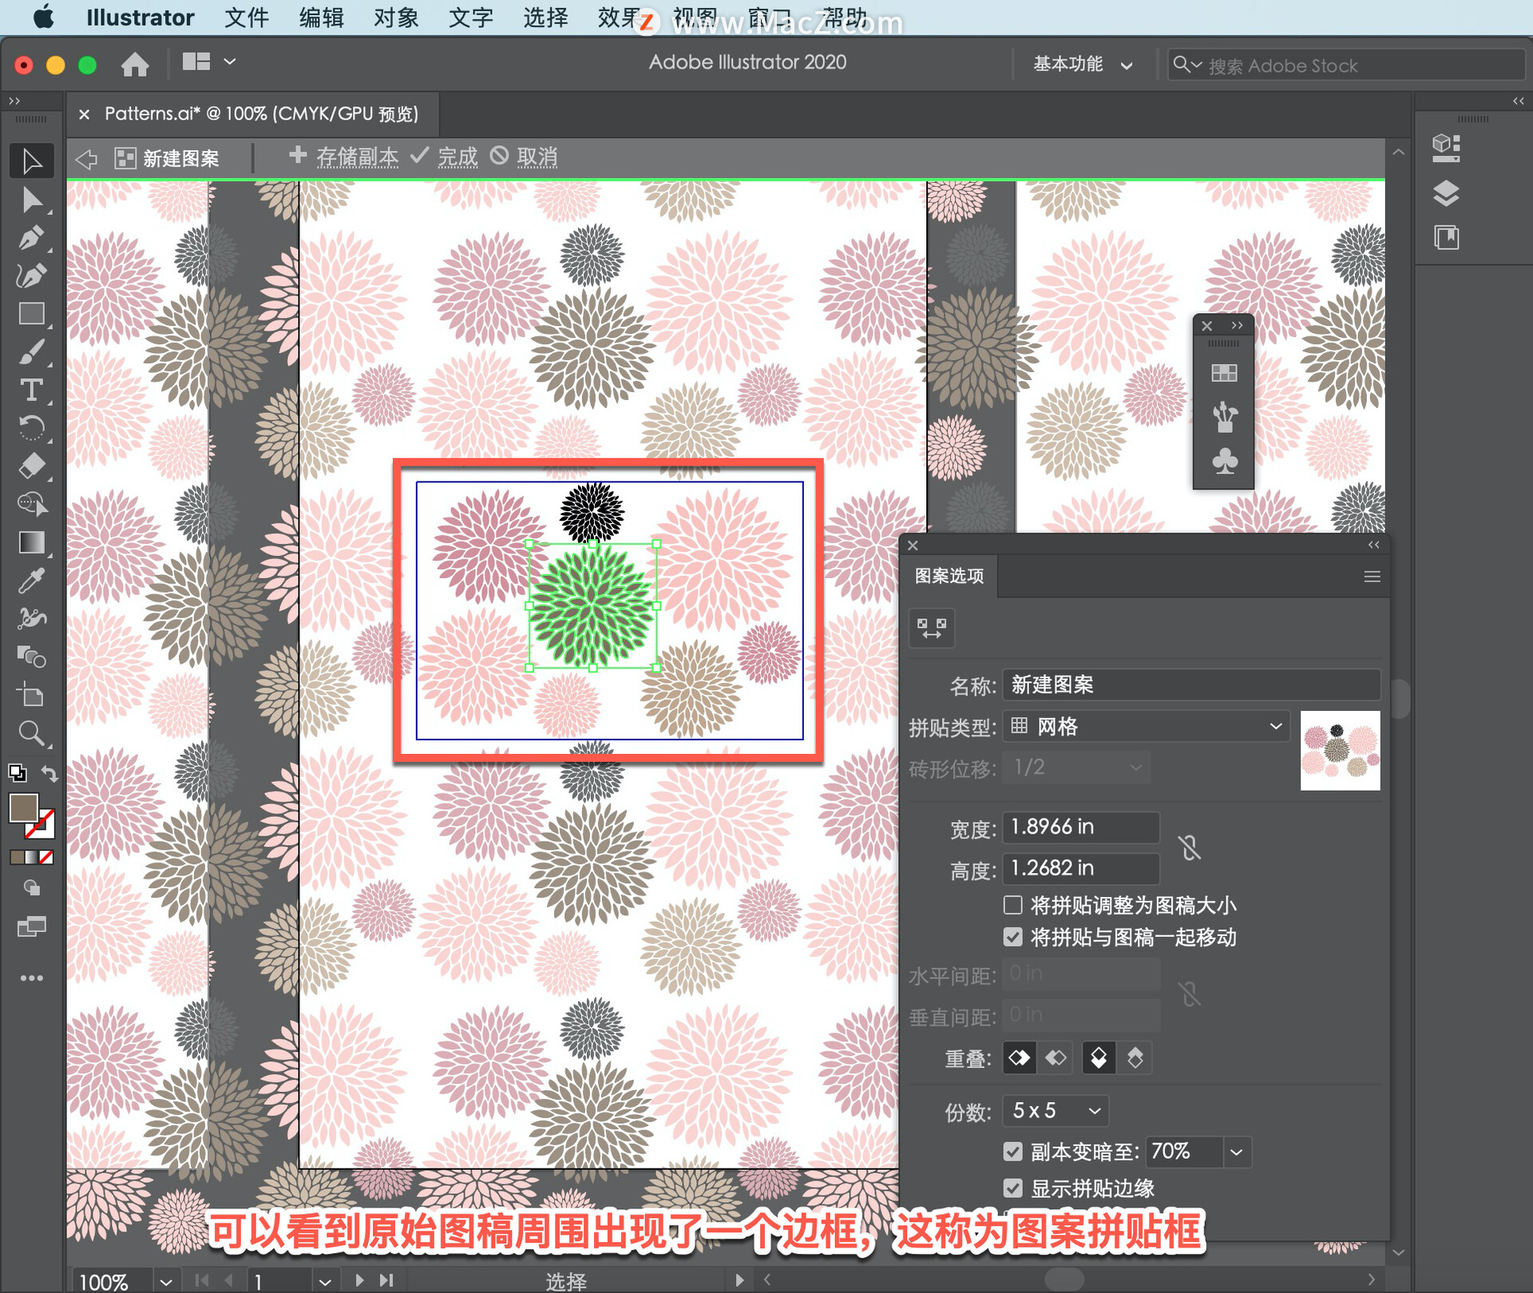Open the Properties panel icon
Image resolution: width=1533 pixels, height=1293 pixels.
click(x=1446, y=148)
